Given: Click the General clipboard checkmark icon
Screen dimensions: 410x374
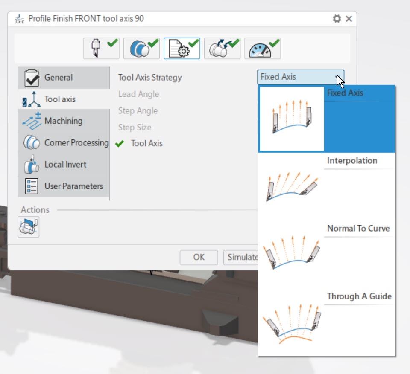Looking at the screenshot, I should [32, 78].
